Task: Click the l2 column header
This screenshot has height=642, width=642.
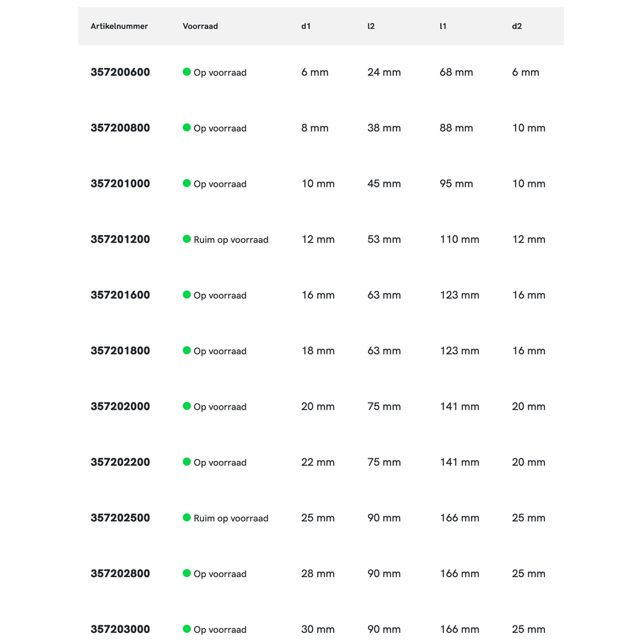Action: [x=371, y=26]
